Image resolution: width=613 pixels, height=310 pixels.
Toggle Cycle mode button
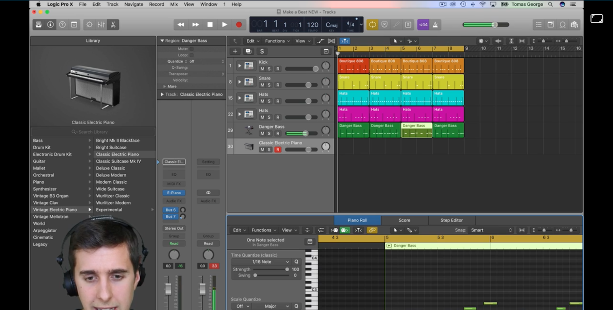[372, 24]
